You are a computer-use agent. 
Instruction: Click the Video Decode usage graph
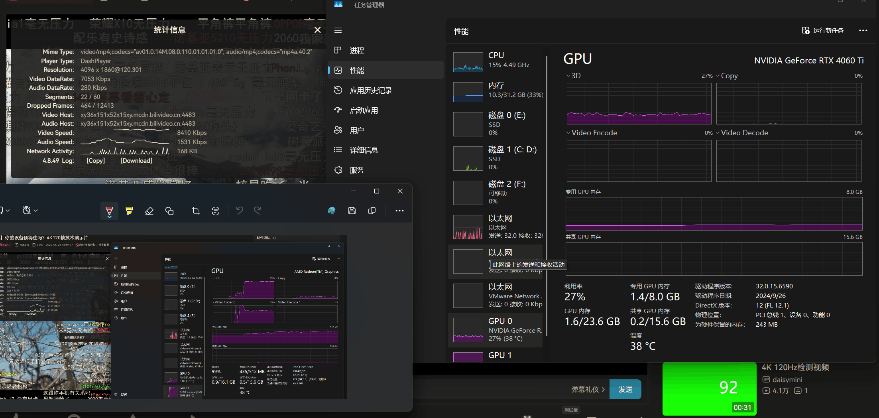tap(789, 161)
